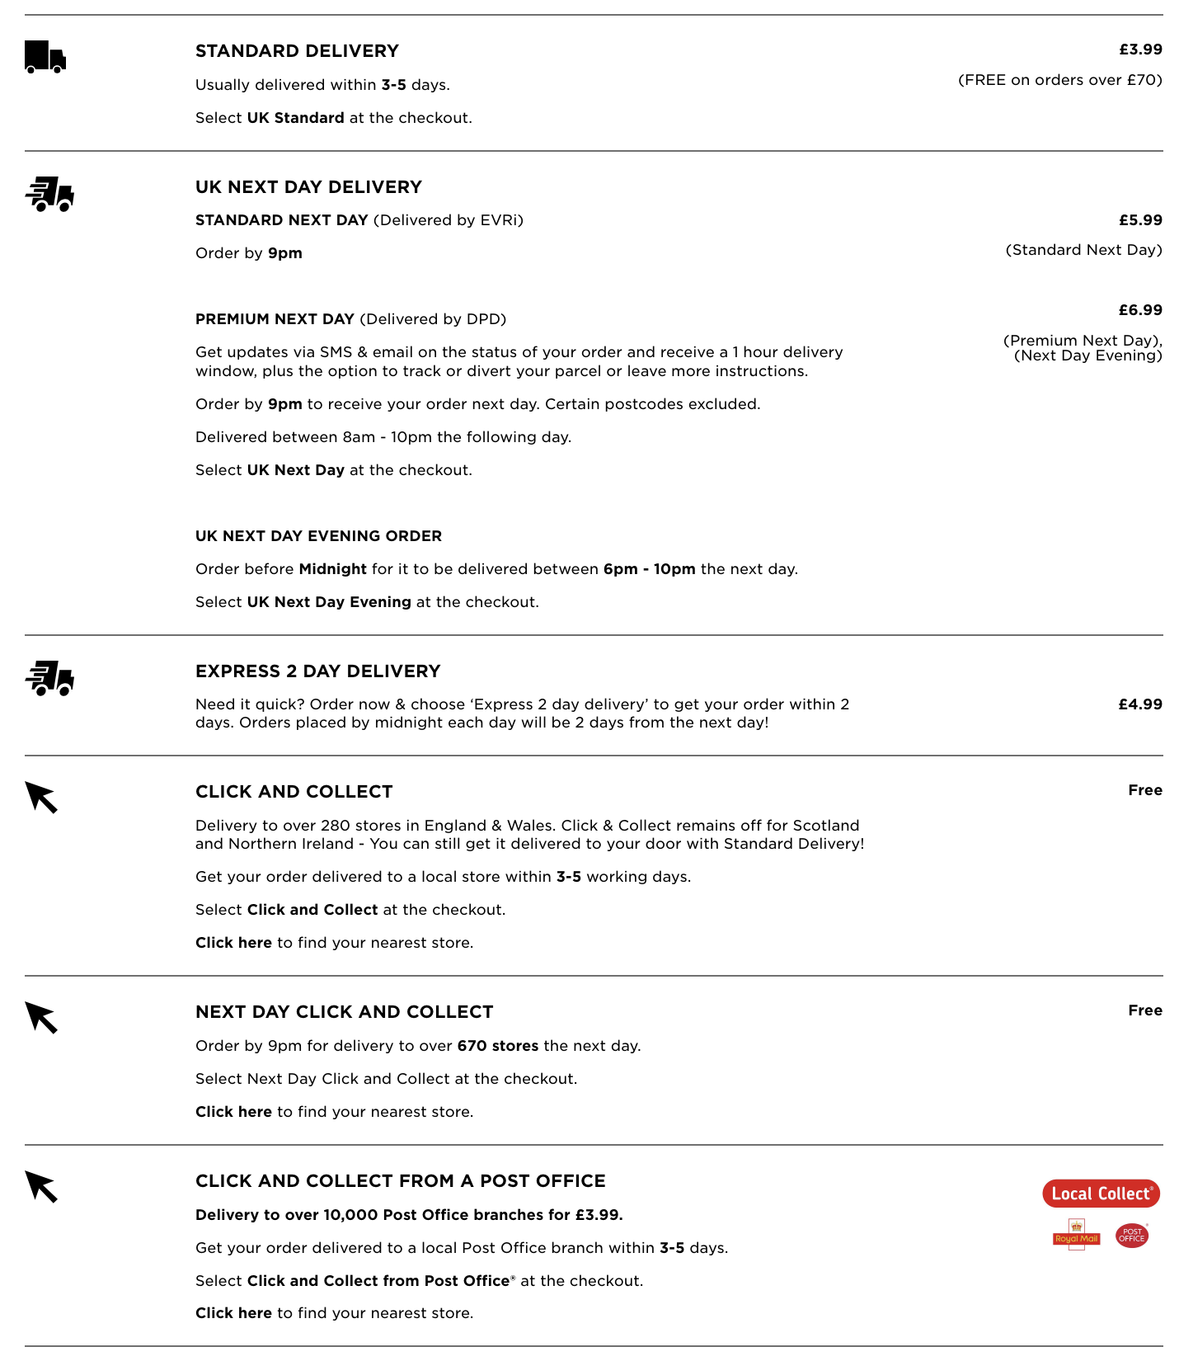Click the Next Day Click and Collect heading
This screenshot has height=1361, width=1179.
(344, 1012)
